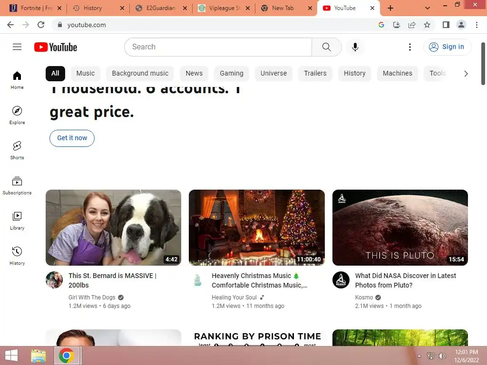This screenshot has height=365, width=487.
Task: Open the Chrome profile avatar
Action: click(x=461, y=25)
